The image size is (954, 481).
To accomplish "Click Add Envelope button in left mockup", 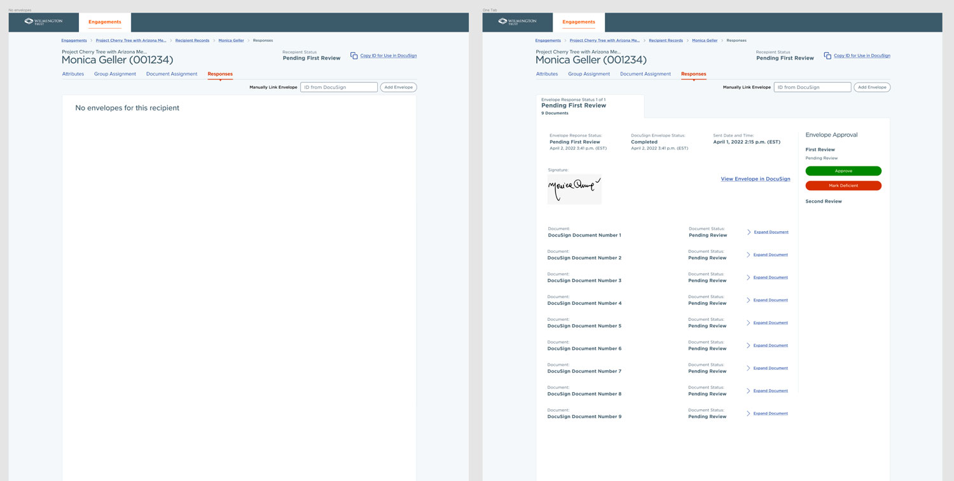I will click(x=399, y=87).
